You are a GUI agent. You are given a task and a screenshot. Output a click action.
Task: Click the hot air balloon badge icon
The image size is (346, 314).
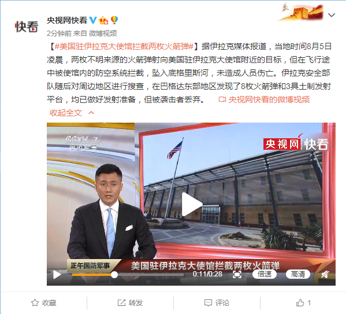point(114,20)
